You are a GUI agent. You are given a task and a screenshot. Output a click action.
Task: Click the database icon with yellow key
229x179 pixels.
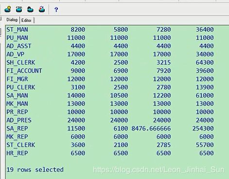(x=8, y=9)
